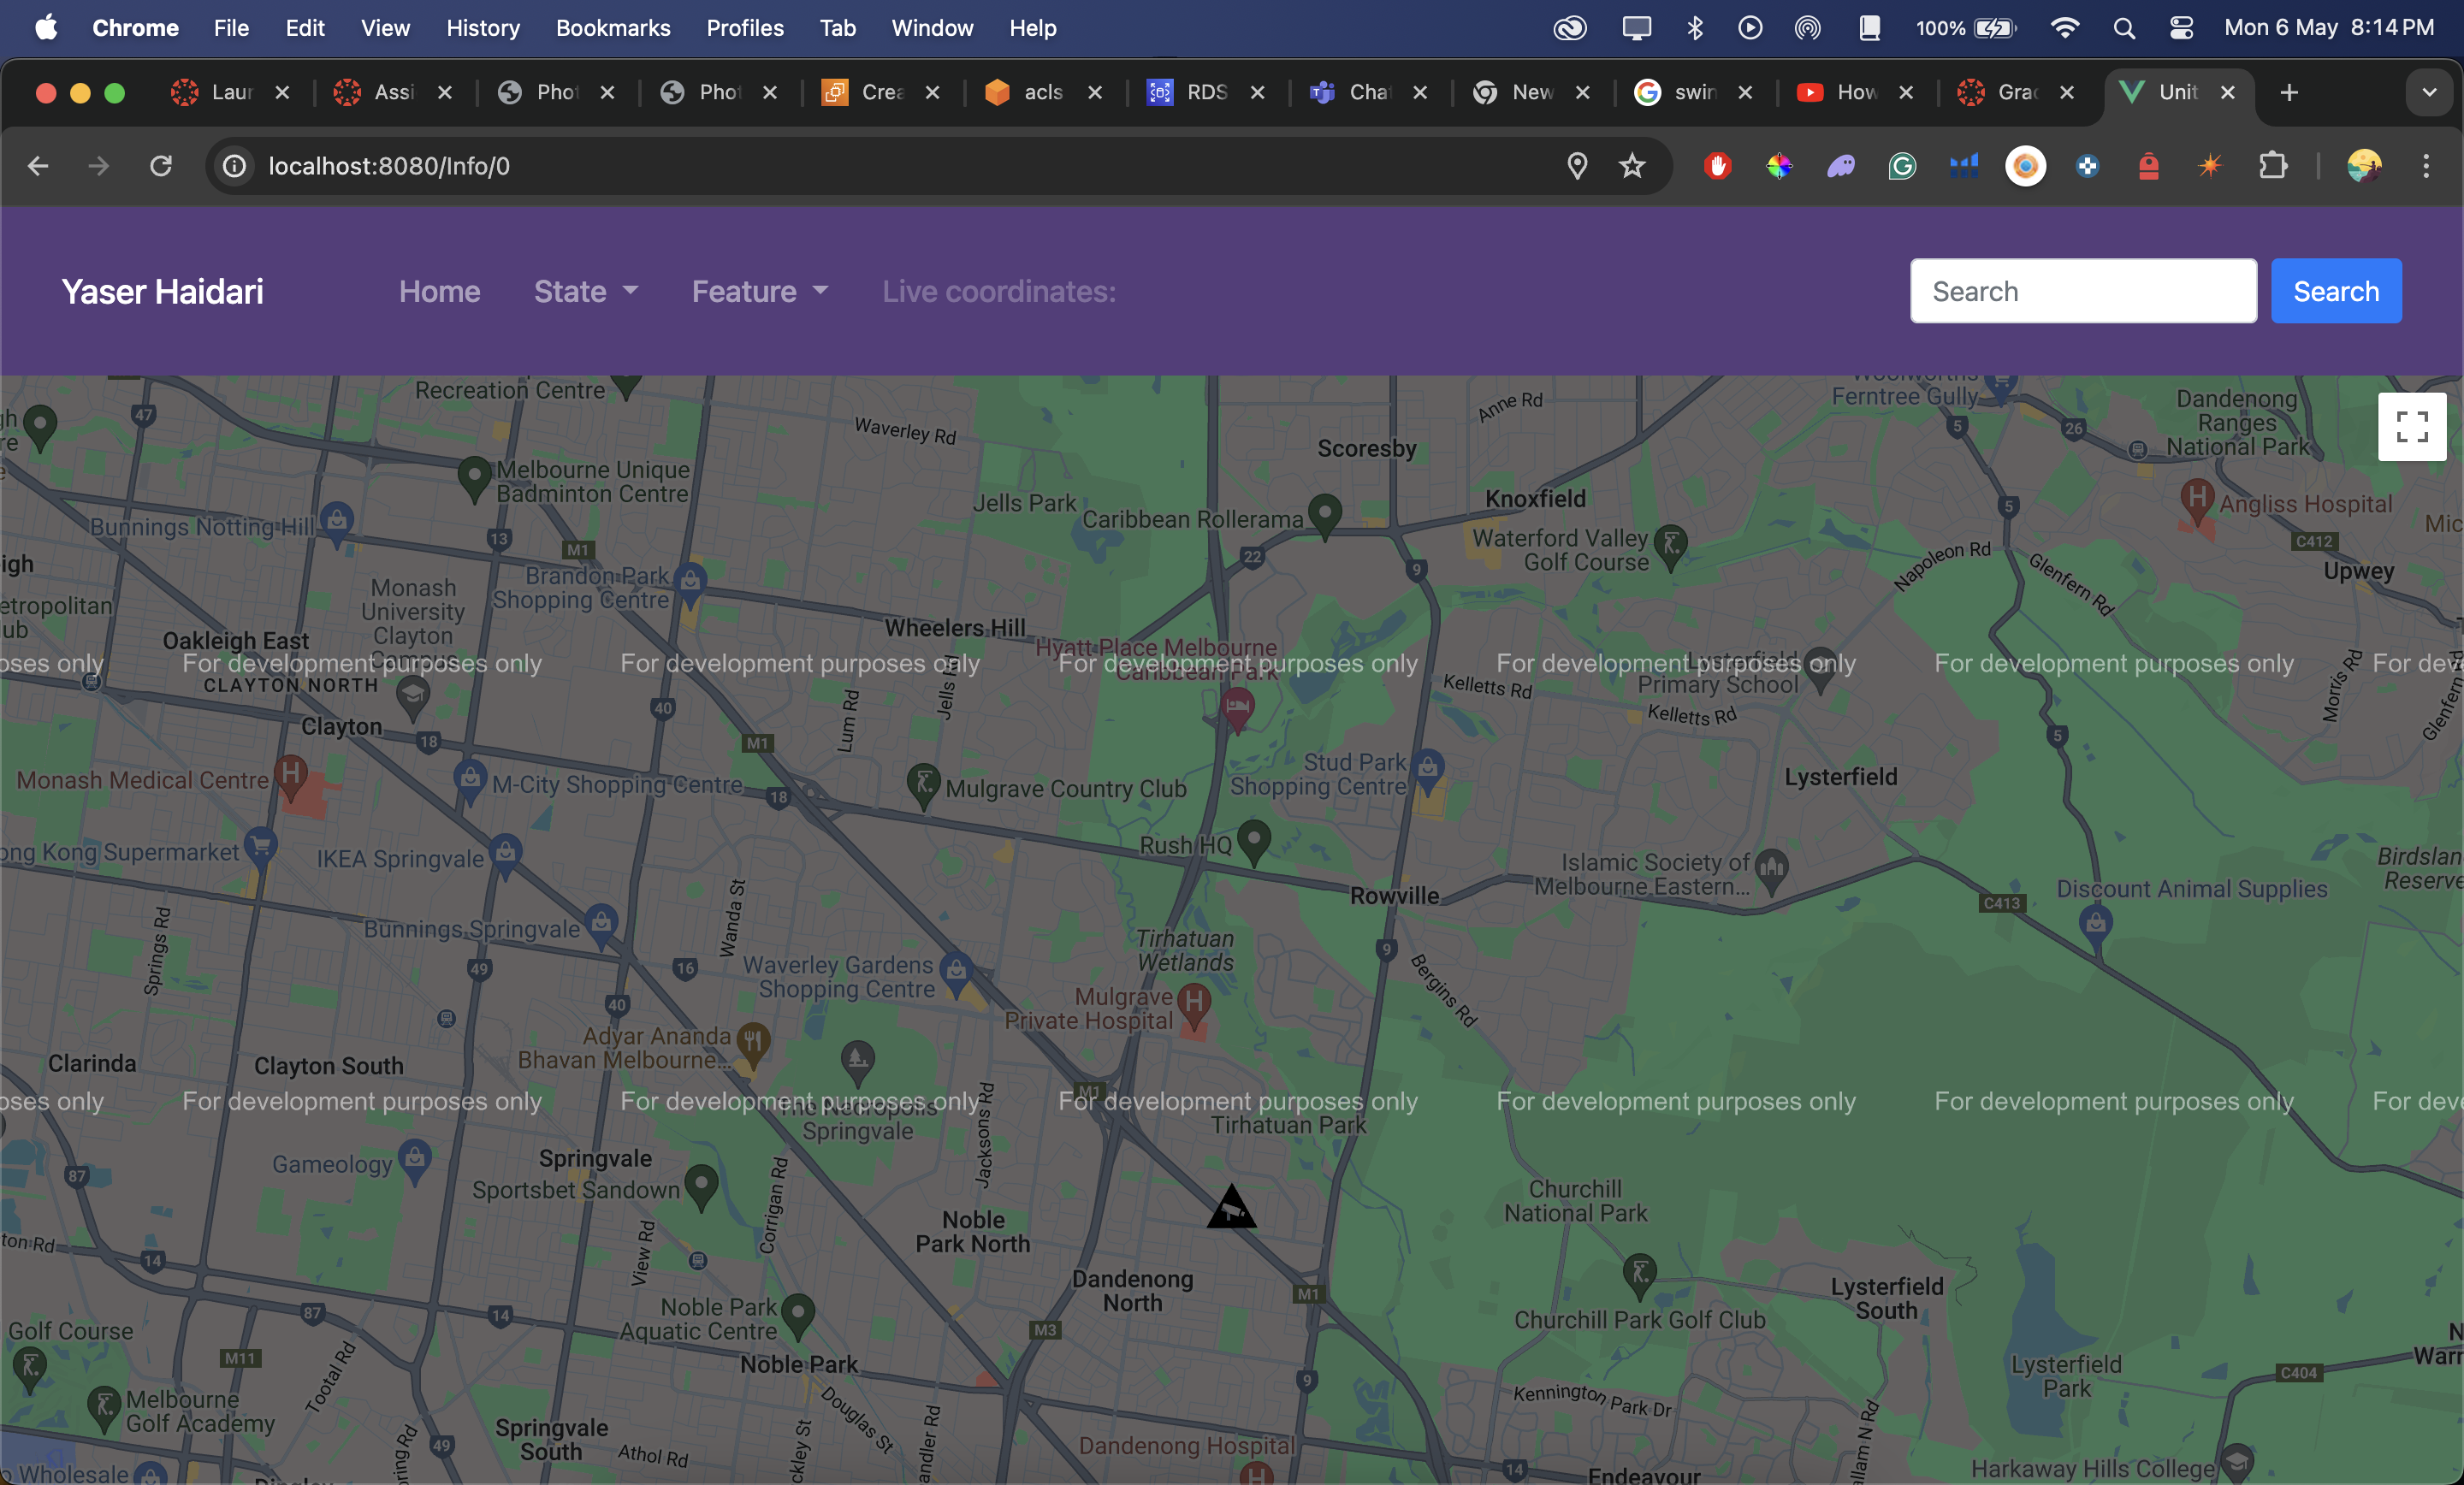The image size is (2464, 1485).
Task: Open Chrome three-dot menu
Action: 2426,166
